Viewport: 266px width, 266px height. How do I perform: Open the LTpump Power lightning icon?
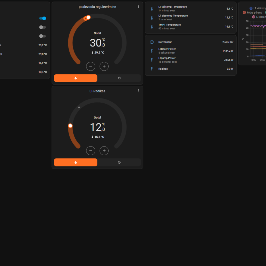tap(152, 60)
